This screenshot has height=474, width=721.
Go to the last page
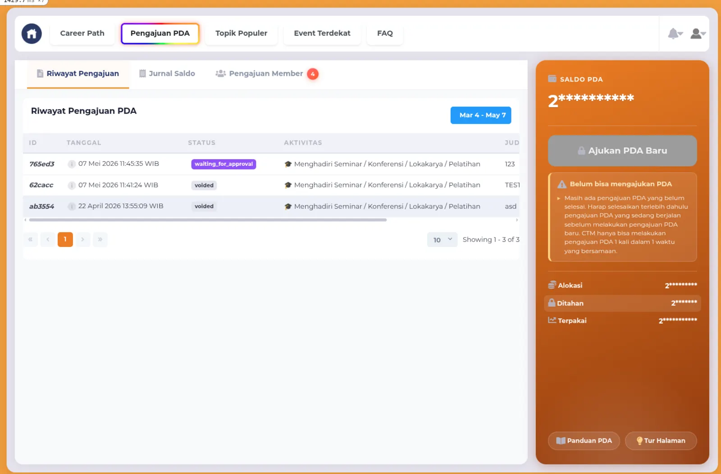(x=100, y=239)
